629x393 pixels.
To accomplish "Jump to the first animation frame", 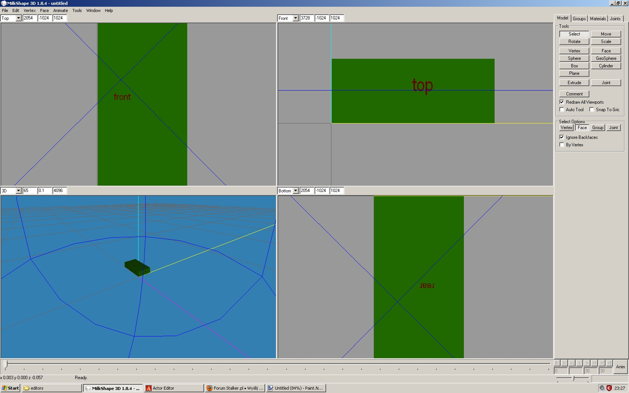I will click(557, 363).
